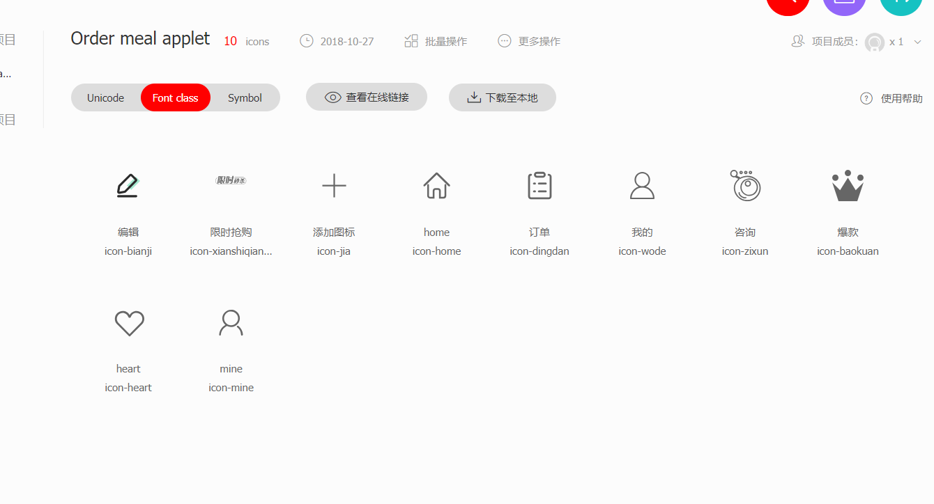Switch to the Unicode tab
Viewport: 934px width, 504px height.
click(x=106, y=97)
